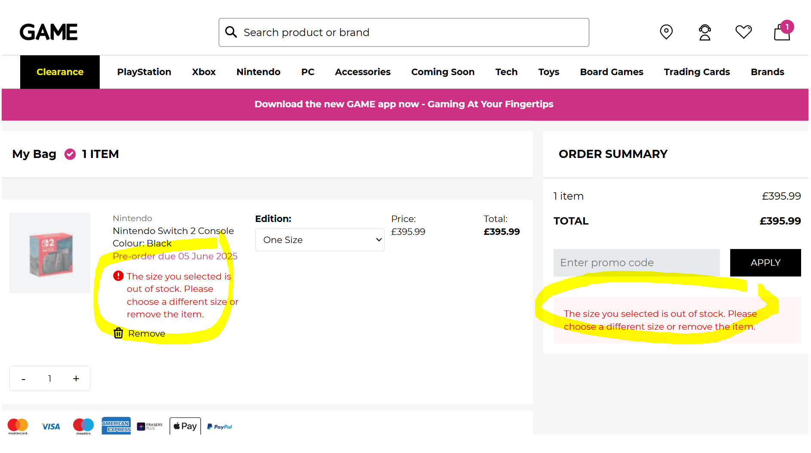The height and width of the screenshot is (453, 811).
Task: Open the Nintendo menu item
Action: (x=258, y=72)
